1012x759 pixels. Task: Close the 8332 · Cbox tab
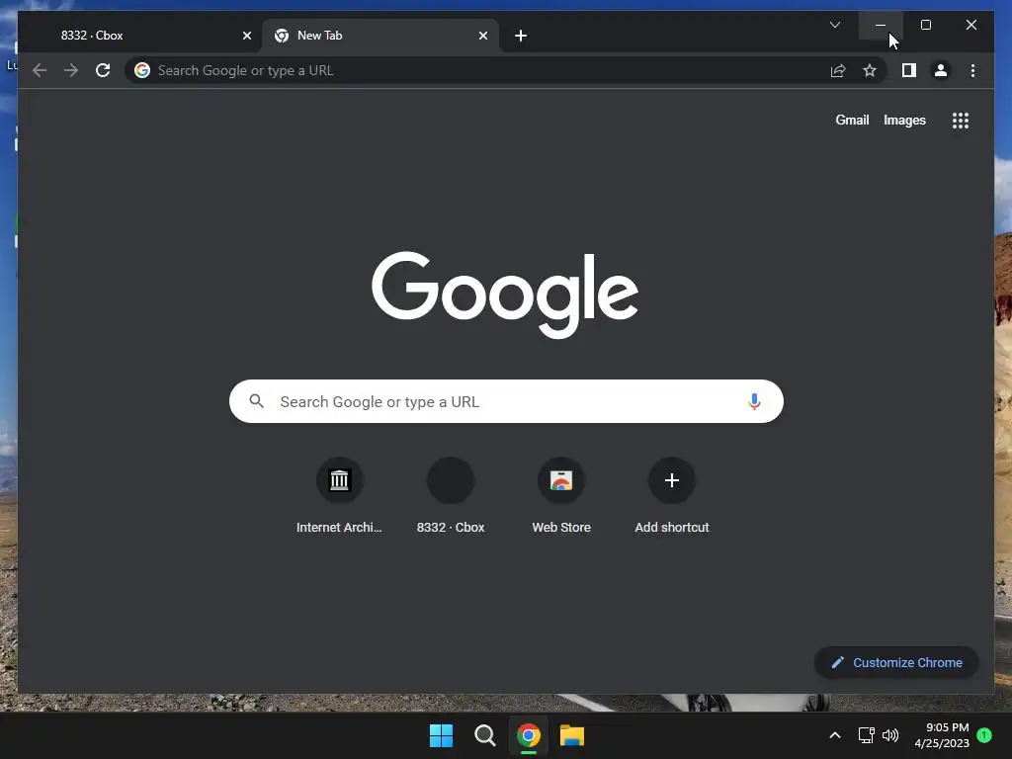pyautogui.click(x=246, y=36)
